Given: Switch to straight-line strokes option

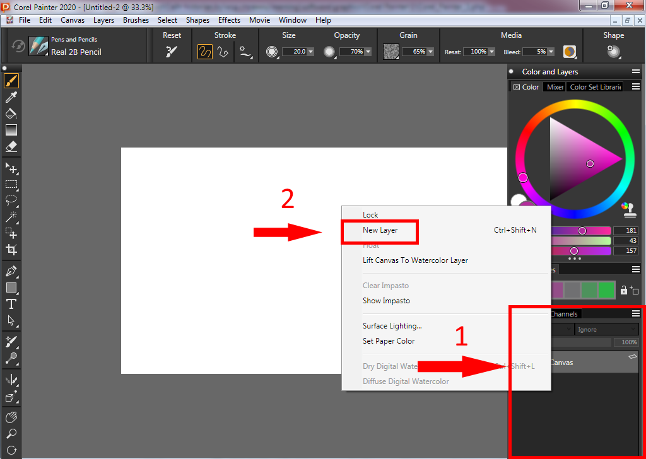Looking at the screenshot, I should pos(223,52).
